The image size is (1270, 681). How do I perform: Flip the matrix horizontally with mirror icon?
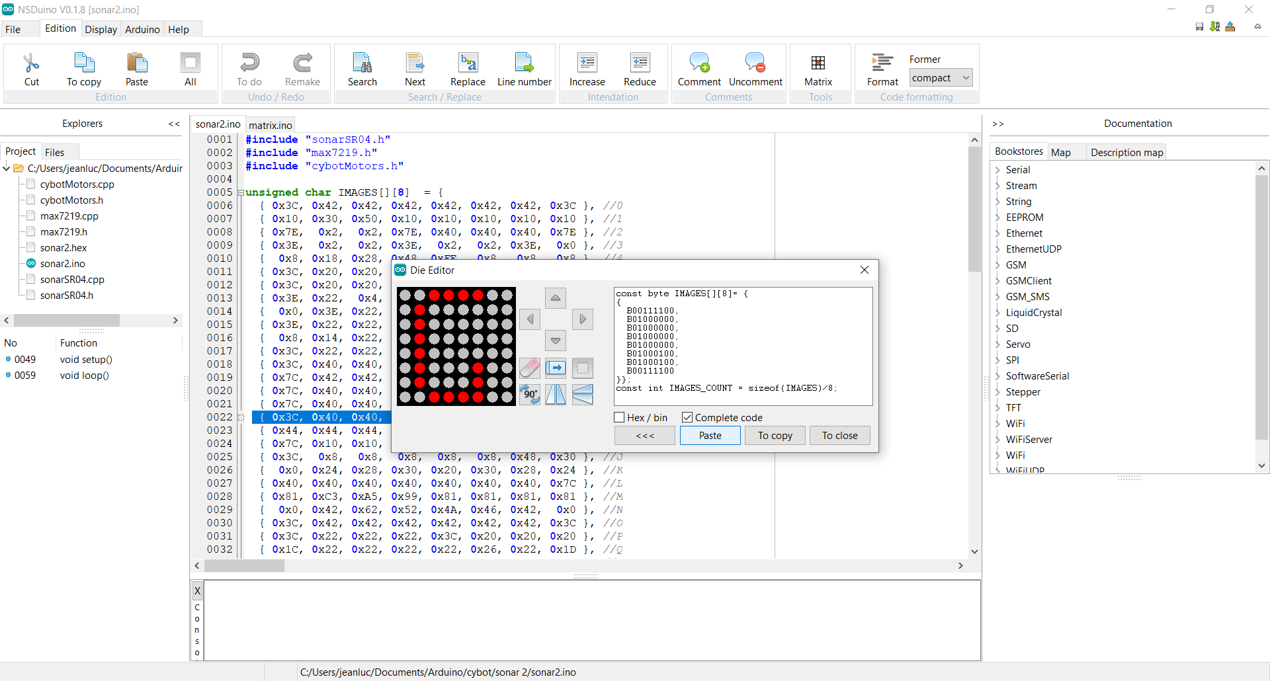click(556, 395)
